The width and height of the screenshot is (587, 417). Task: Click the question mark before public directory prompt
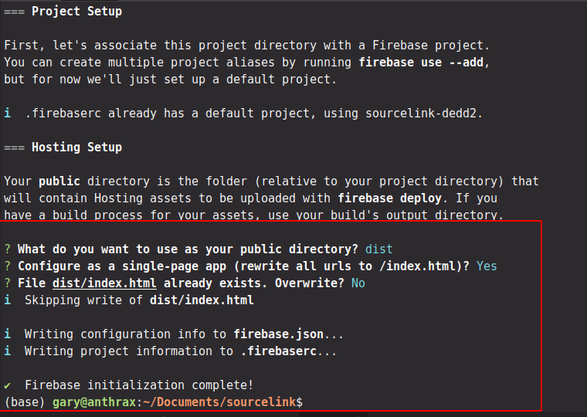pos(8,249)
